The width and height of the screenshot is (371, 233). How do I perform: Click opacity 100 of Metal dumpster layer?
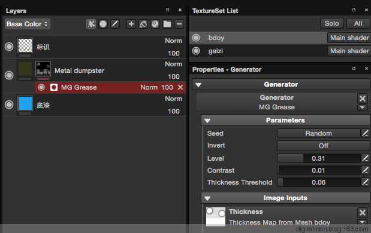pos(174,76)
